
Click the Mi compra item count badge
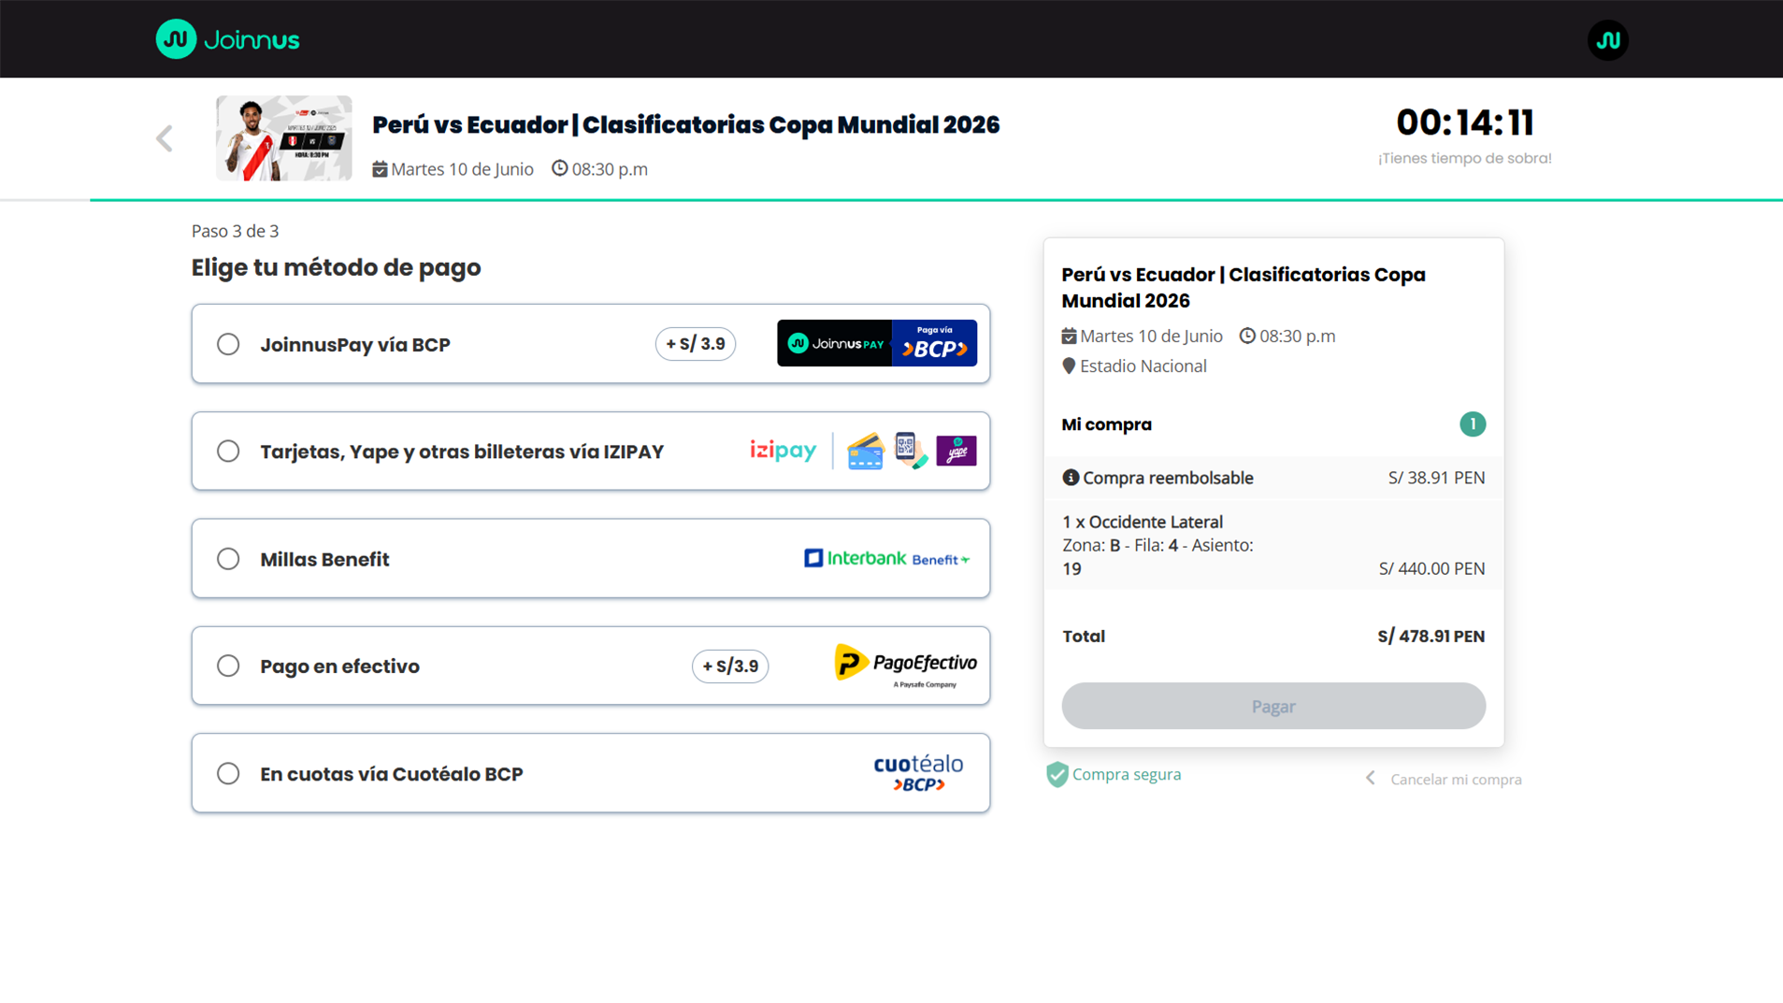coord(1472,424)
